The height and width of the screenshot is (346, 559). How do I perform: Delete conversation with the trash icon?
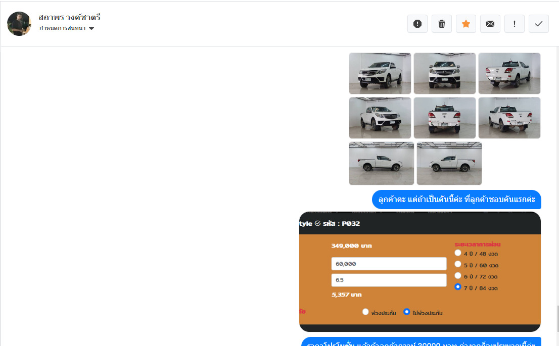[x=442, y=24]
